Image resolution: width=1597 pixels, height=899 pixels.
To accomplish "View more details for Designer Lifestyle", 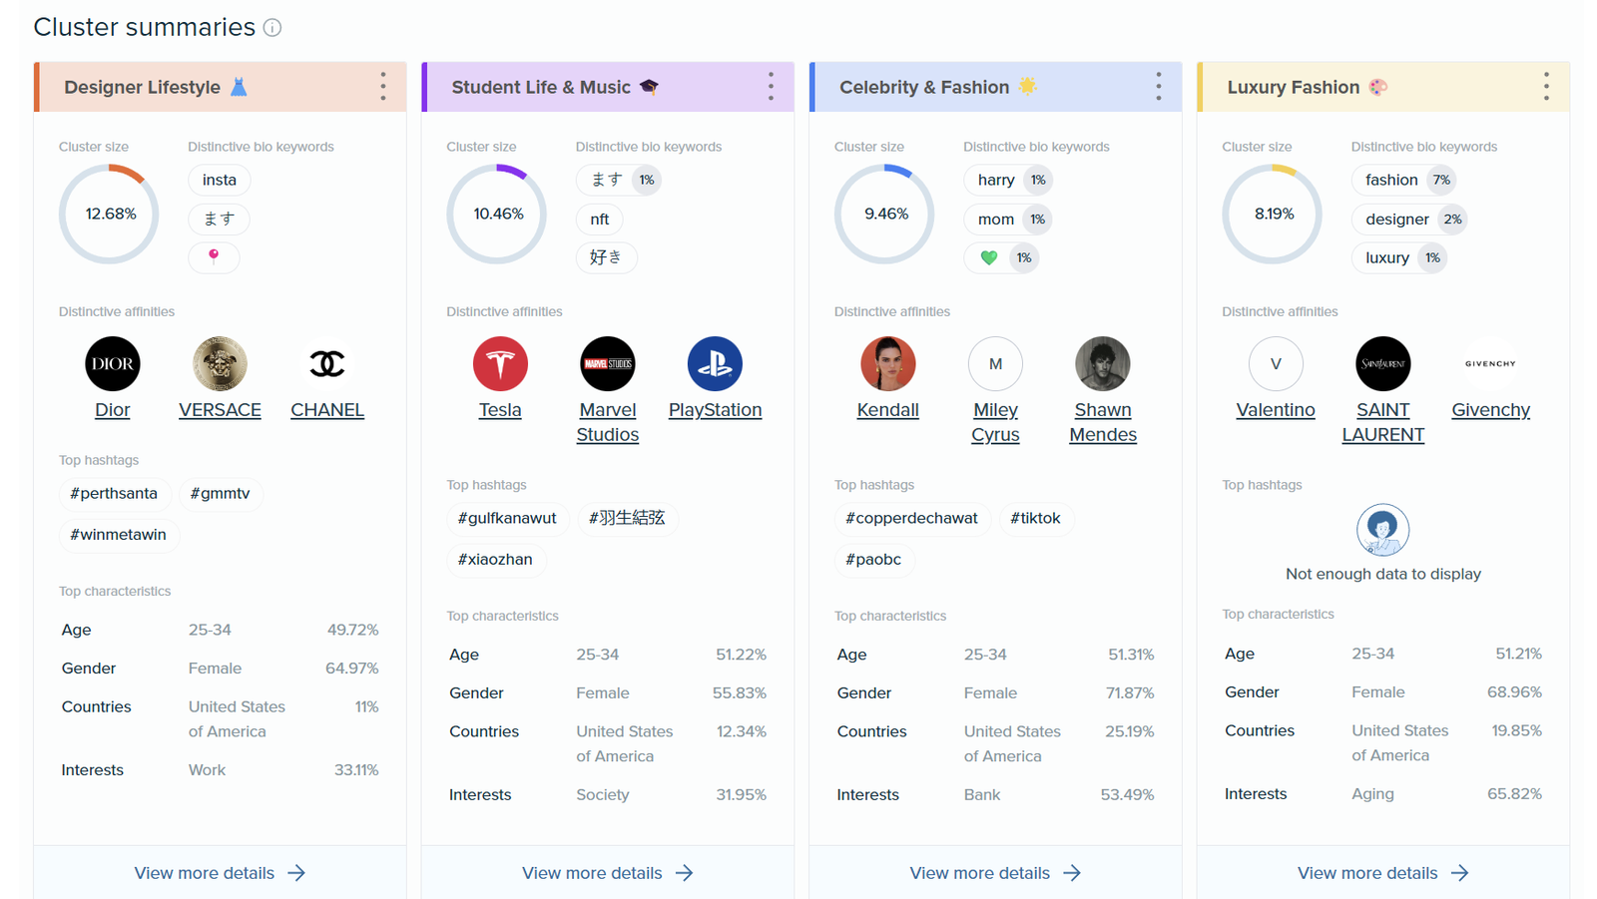I will coord(220,873).
